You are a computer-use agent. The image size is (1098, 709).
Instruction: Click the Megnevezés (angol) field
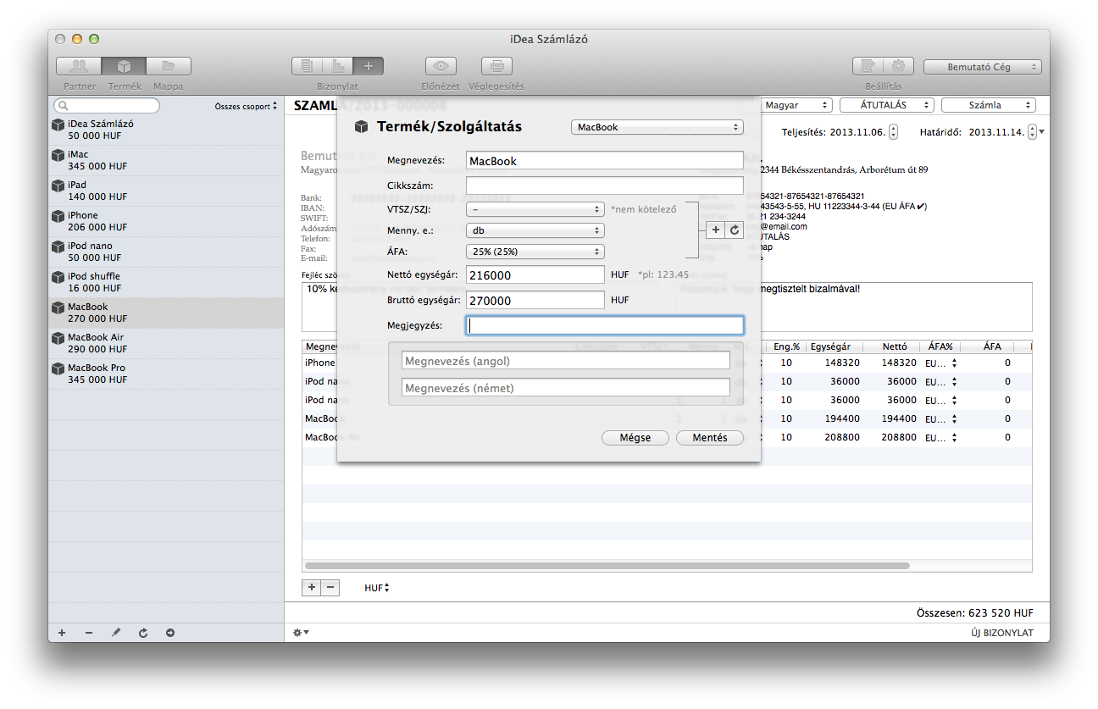[565, 361]
